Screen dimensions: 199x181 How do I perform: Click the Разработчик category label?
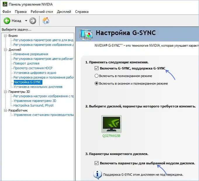click(x=18, y=111)
